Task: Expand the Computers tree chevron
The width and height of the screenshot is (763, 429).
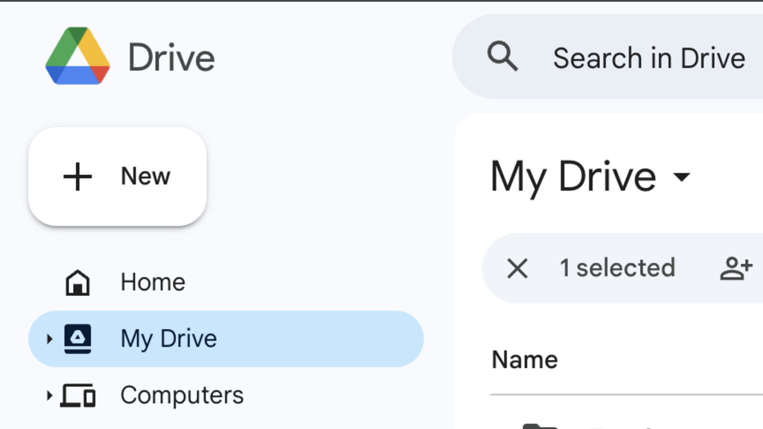Action: 50,396
